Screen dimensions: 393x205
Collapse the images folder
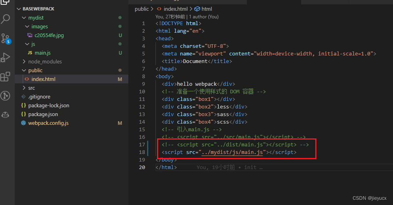click(x=27, y=26)
